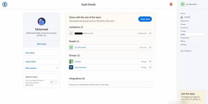Toggle the Safe for Travel switch
Screen dimensions: 208x104
[53, 82]
